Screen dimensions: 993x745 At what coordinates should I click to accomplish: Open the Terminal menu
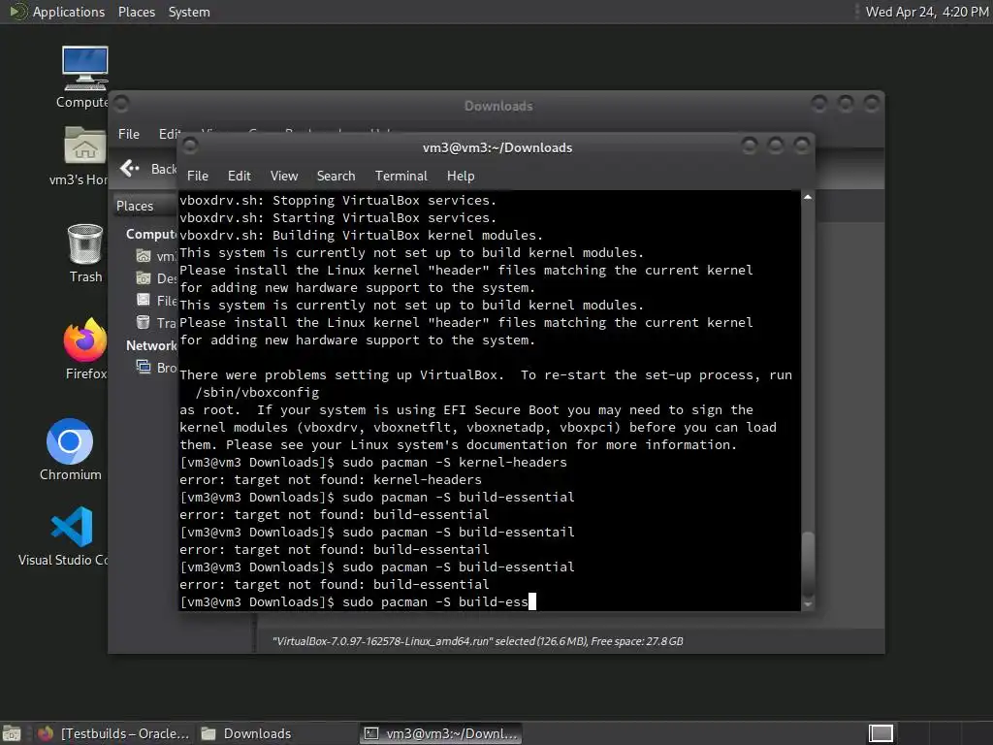point(400,176)
